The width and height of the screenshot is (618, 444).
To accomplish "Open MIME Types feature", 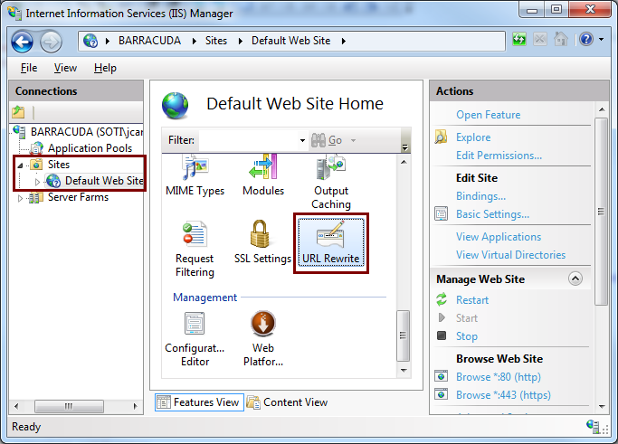I will pos(195,176).
